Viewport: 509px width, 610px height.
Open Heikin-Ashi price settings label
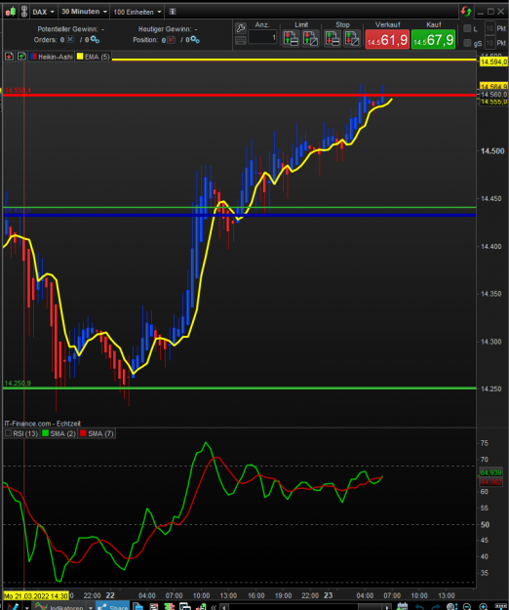point(56,57)
